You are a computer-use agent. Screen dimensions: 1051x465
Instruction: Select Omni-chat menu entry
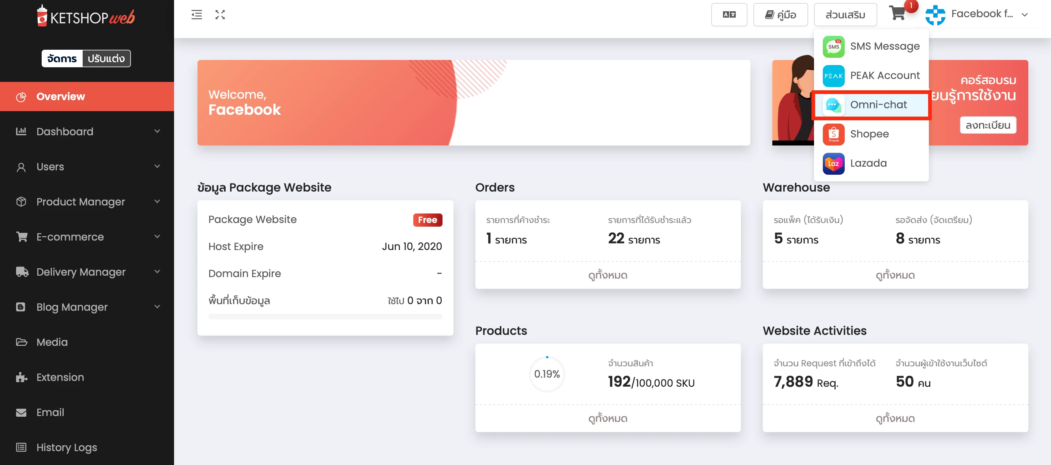click(x=871, y=105)
